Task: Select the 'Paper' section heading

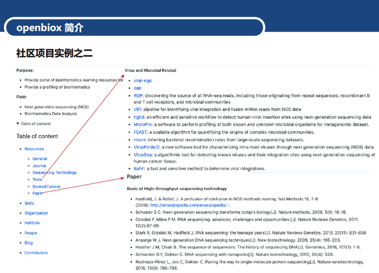Action: [x=134, y=177]
